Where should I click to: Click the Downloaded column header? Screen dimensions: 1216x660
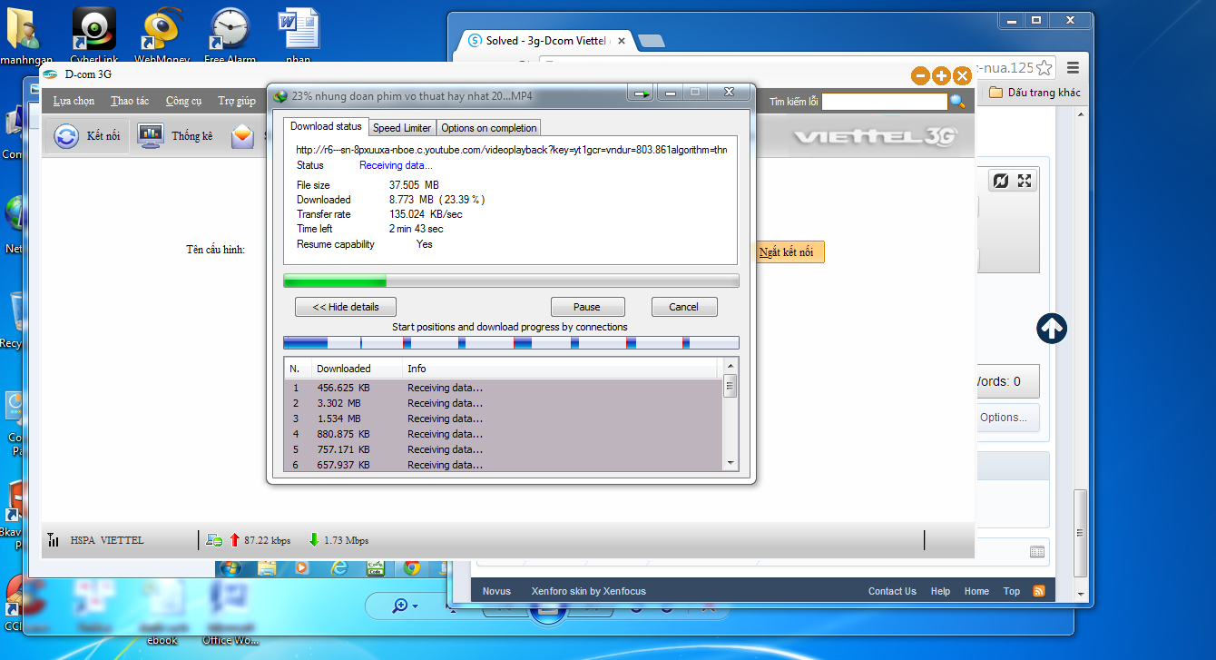click(356, 369)
